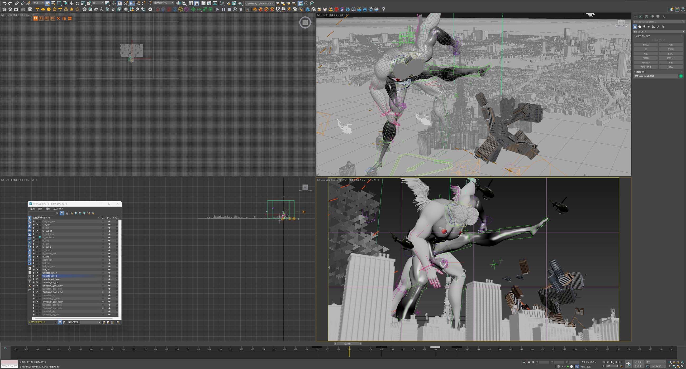Toggle visibility of fx_smk layer
The image size is (686, 369).
(x=37, y=257)
